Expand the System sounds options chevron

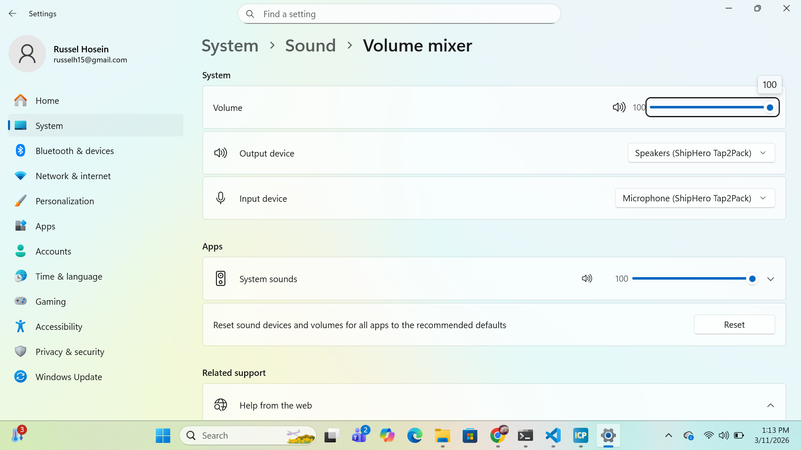tap(770, 279)
